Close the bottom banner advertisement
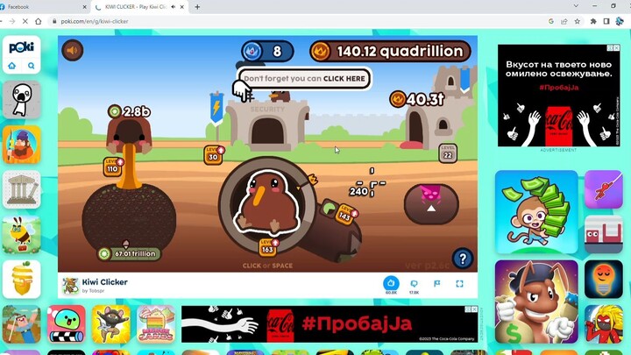The image size is (631, 355). (474, 309)
